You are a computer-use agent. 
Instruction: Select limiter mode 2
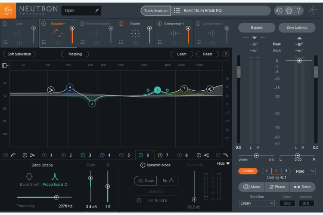click(276, 171)
